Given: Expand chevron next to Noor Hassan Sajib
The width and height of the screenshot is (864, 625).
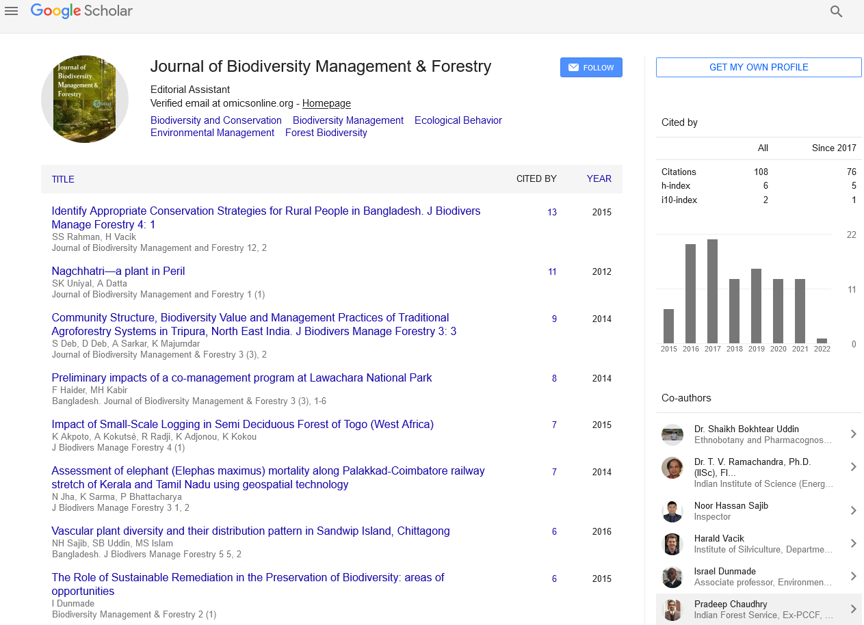Looking at the screenshot, I should 853,510.
